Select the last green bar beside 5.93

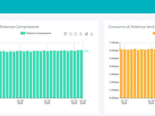[81, 74]
